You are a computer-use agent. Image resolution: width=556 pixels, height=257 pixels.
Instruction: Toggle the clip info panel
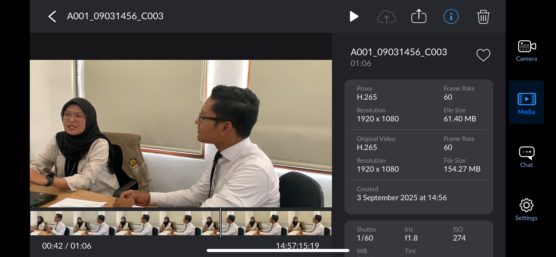451,16
